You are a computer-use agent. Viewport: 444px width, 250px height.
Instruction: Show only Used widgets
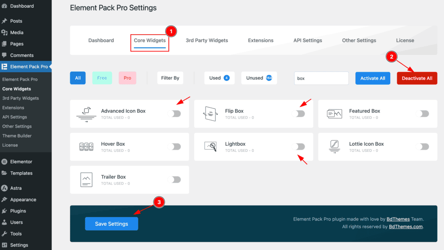219,78
